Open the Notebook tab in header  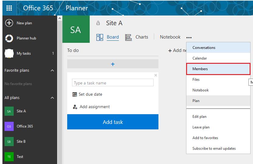point(170,37)
